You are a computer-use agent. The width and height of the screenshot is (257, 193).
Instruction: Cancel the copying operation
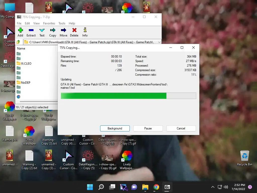coord(181,128)
